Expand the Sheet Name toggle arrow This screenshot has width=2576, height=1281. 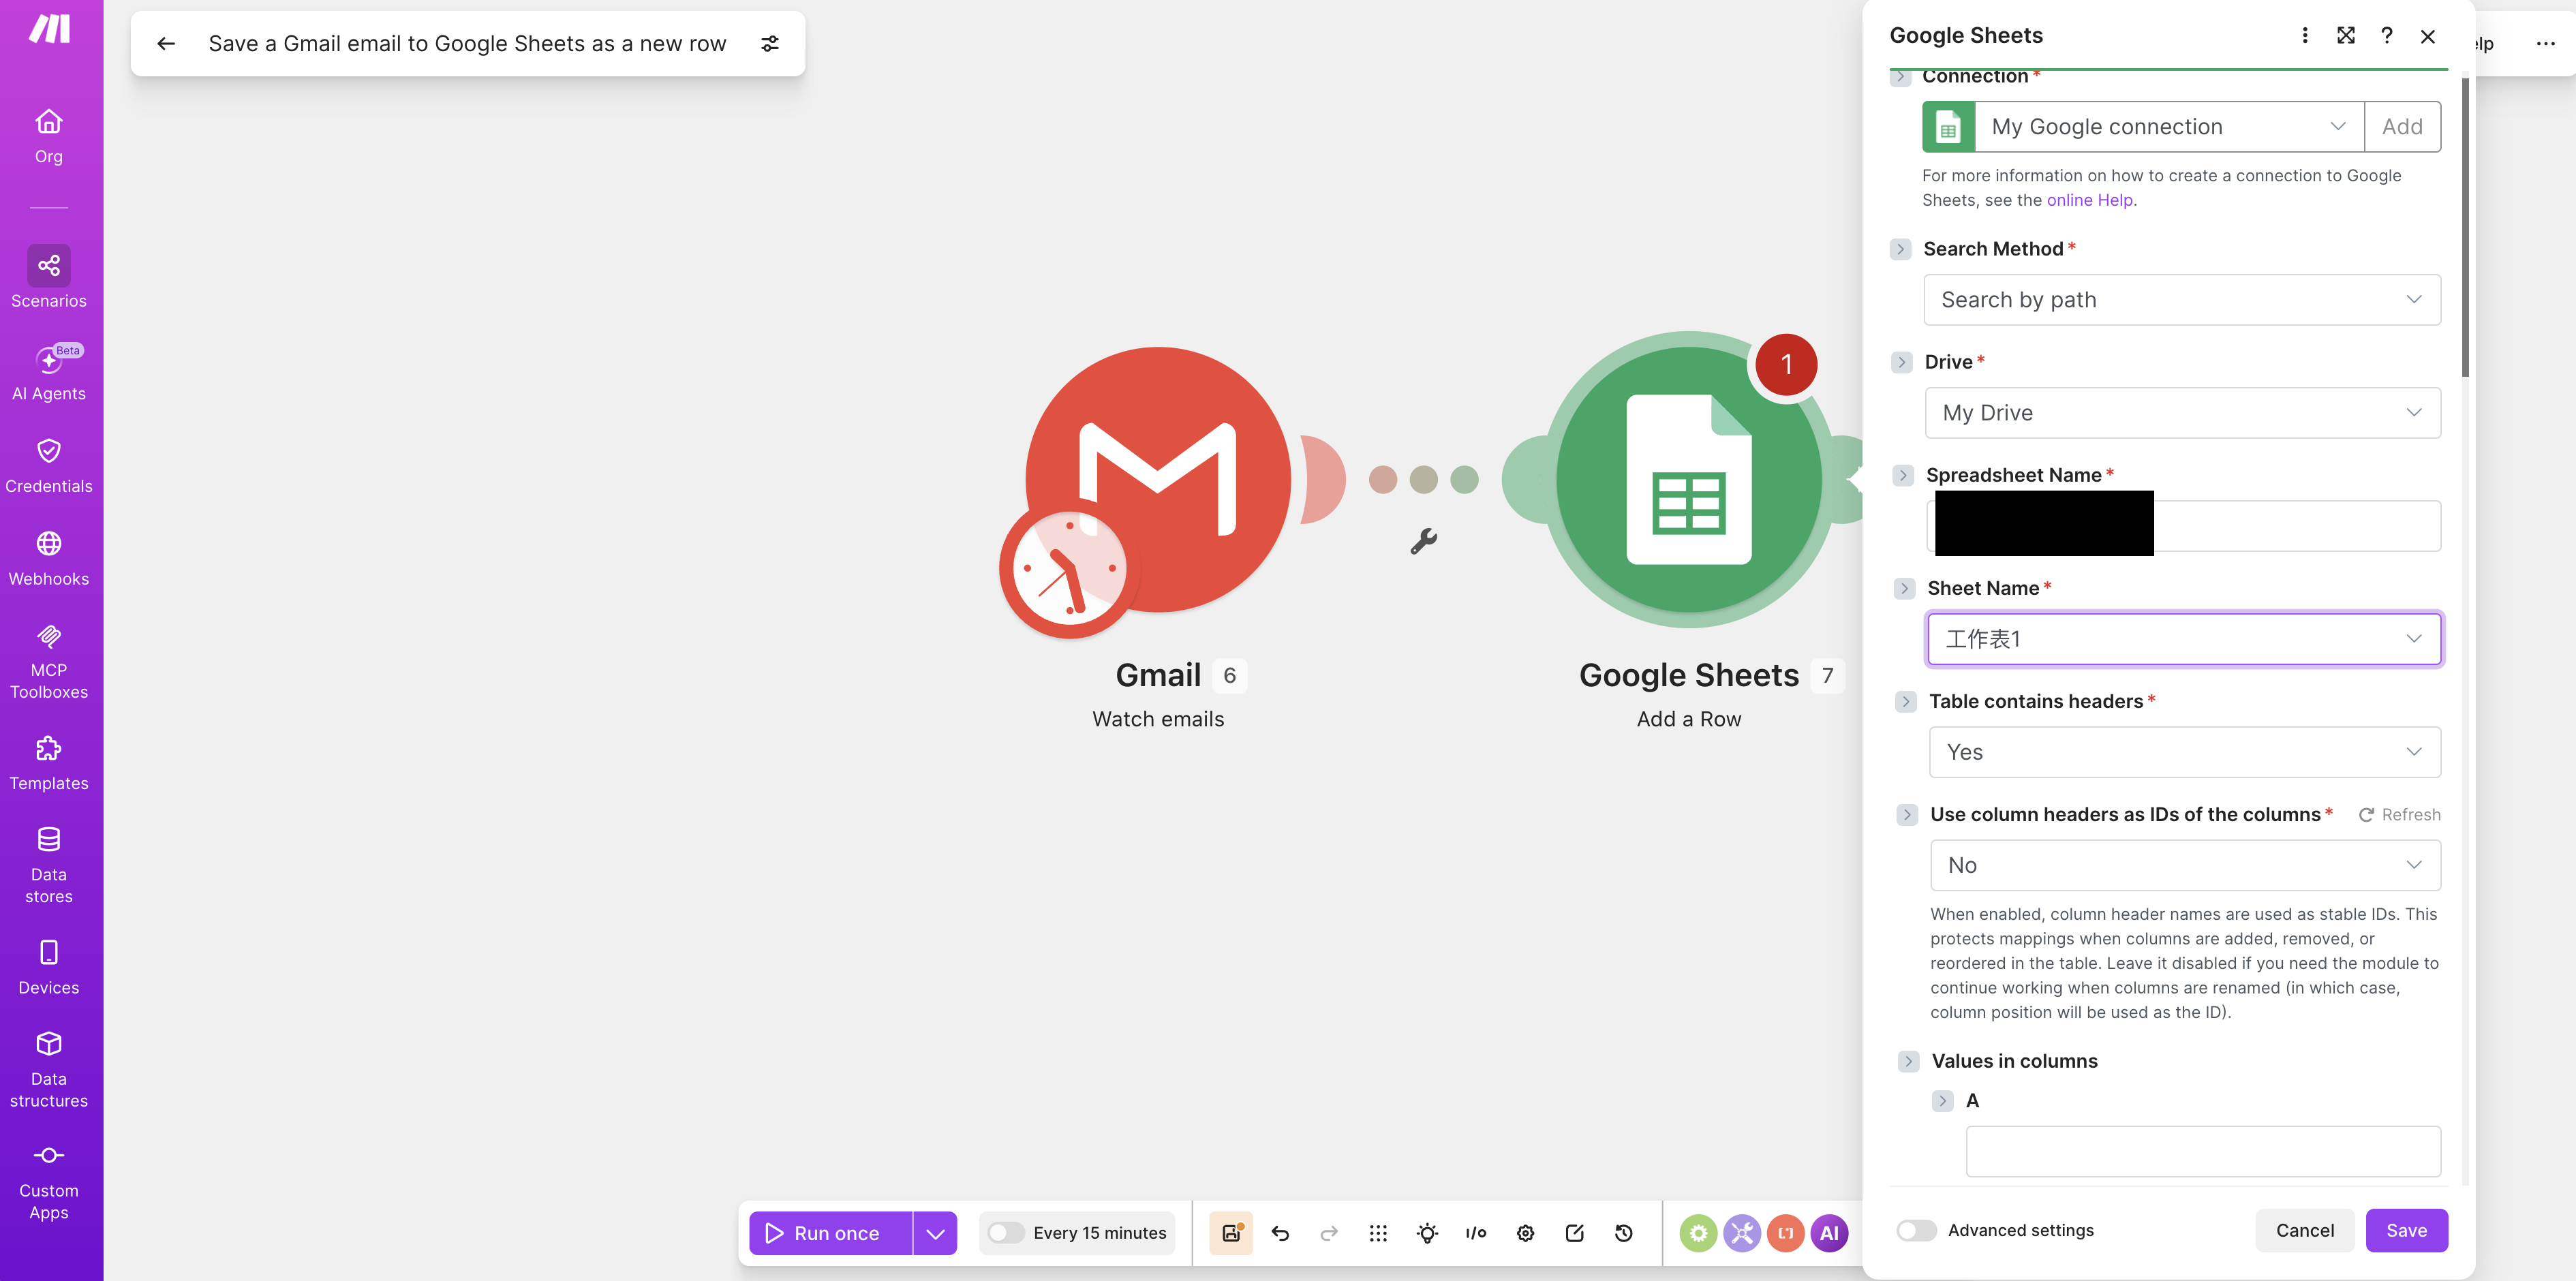coord(1905,588)
